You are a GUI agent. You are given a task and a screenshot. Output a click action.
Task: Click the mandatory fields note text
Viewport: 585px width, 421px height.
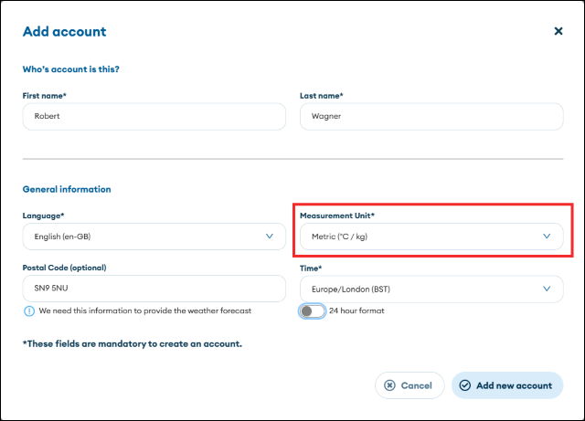(132, 343)
